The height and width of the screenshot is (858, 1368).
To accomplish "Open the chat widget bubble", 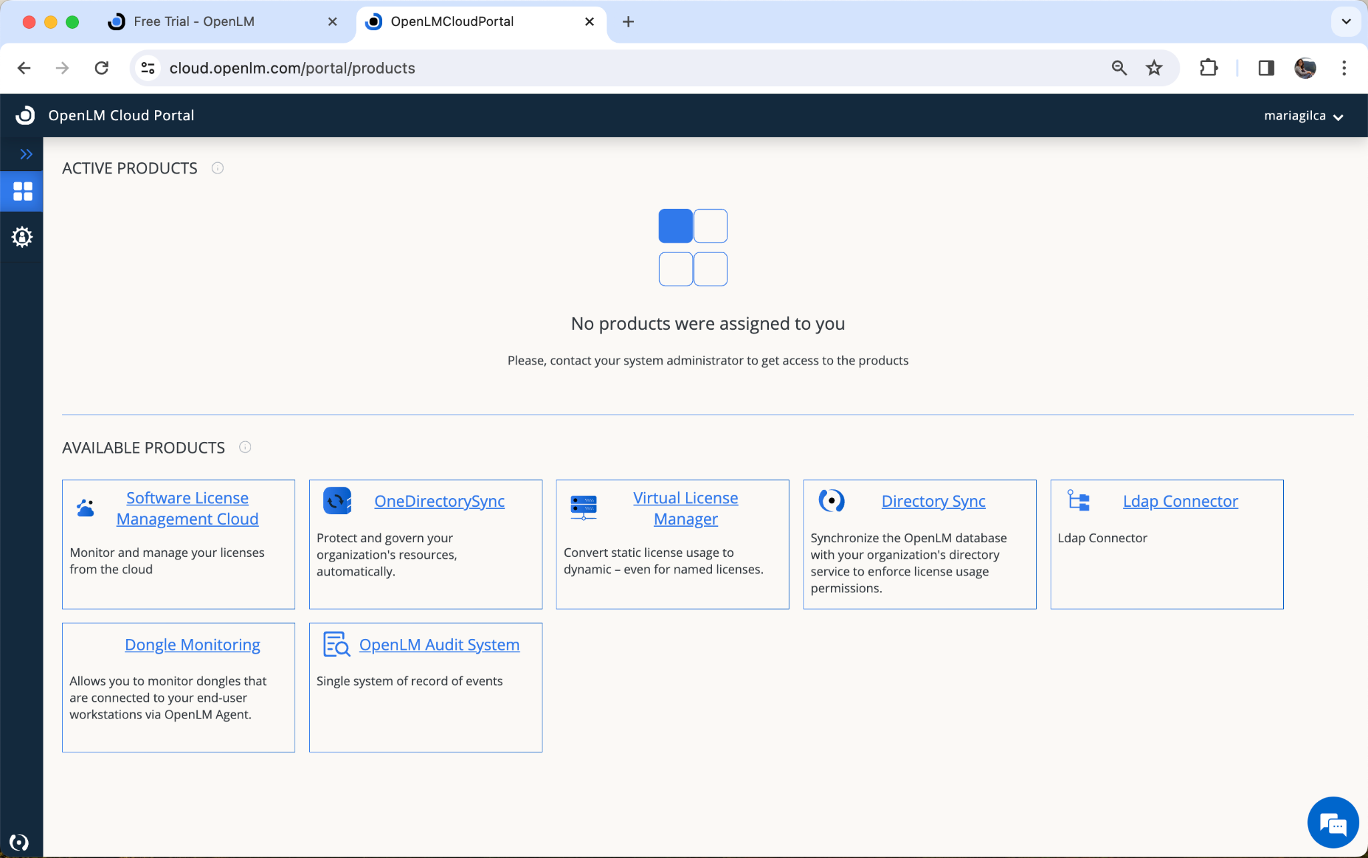I will click(1333, 823).
